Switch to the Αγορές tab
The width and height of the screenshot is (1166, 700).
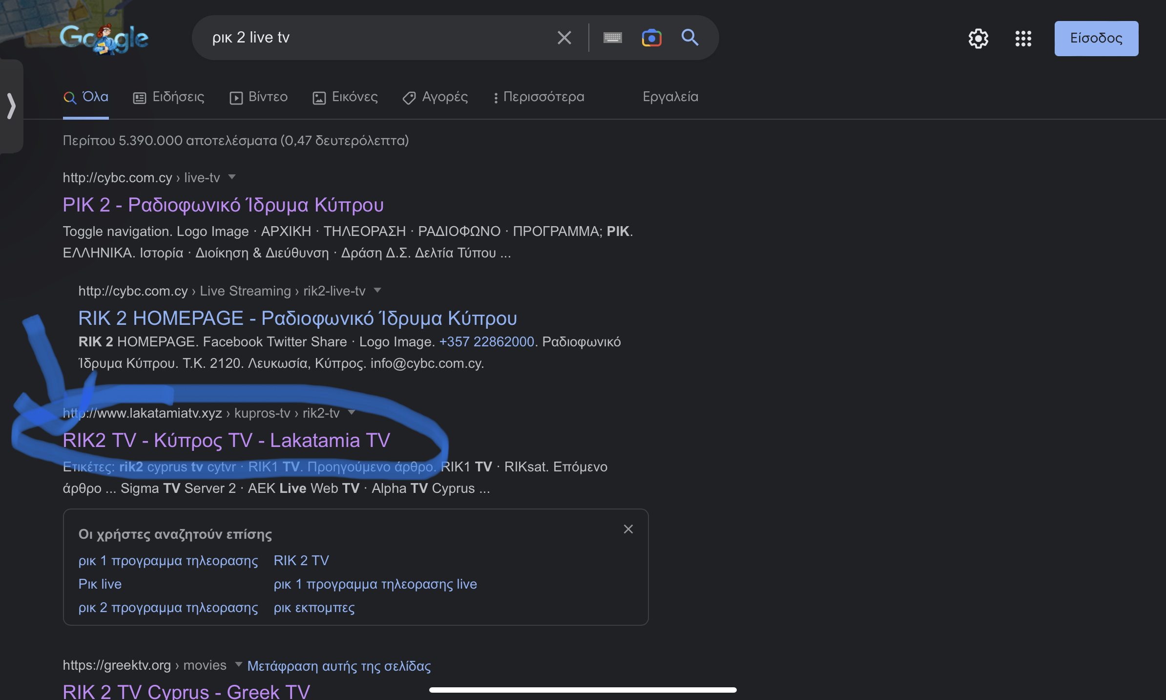tap(436, 97)
